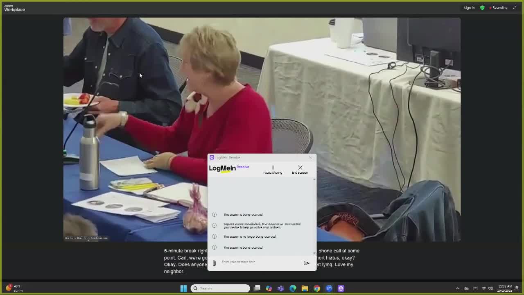
Task: Click the Zoom Workplace logo
Action: (x=14, y=8)
